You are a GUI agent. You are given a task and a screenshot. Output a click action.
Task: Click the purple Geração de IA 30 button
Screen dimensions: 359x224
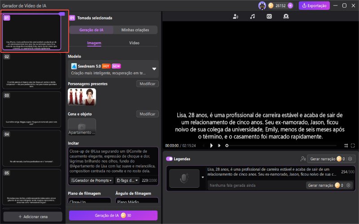[x=113, y=215]
